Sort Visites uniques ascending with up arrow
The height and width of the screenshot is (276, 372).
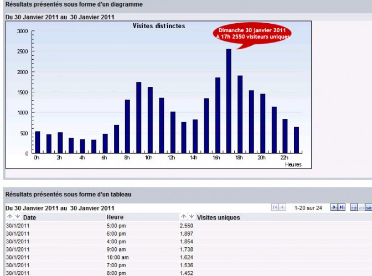click(184, 217)
